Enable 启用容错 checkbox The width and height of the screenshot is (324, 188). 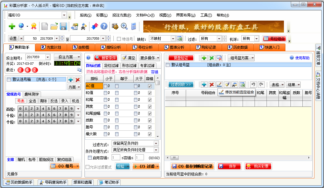(x=90, y=158)
